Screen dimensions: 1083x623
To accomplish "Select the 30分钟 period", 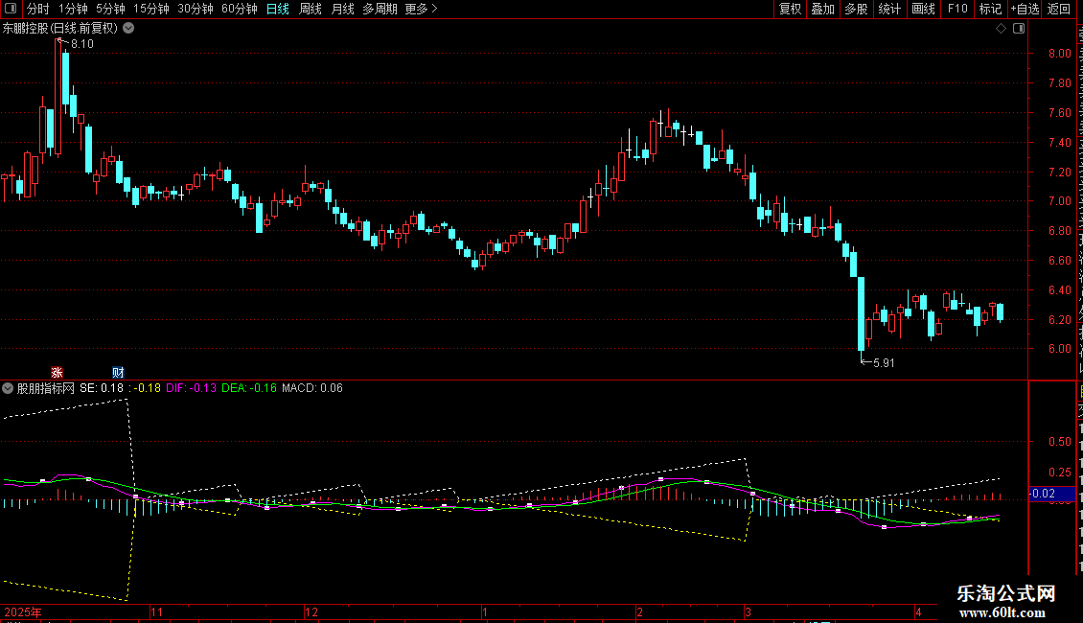I will click(x=196, y=9).
